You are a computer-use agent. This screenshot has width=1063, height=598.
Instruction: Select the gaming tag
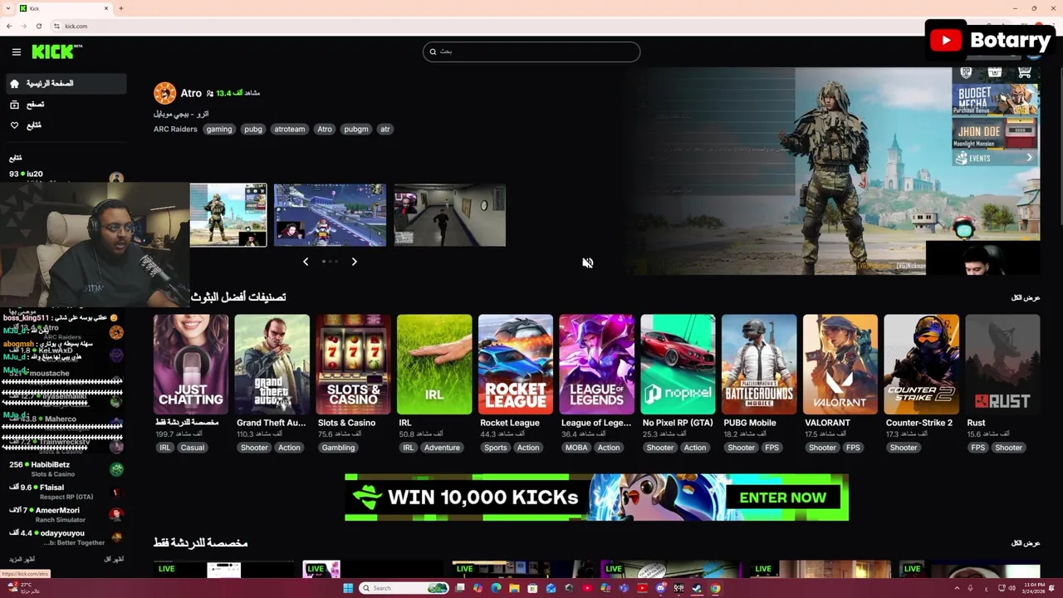(x=219, y=129)
